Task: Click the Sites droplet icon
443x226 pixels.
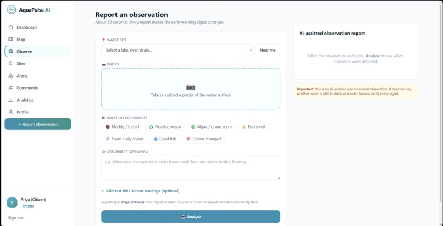Action: coord(11,64)
